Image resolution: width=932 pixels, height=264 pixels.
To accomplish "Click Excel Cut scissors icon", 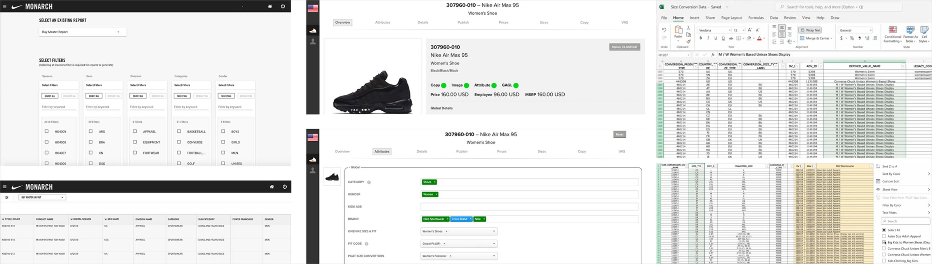I will pos(688,28).
